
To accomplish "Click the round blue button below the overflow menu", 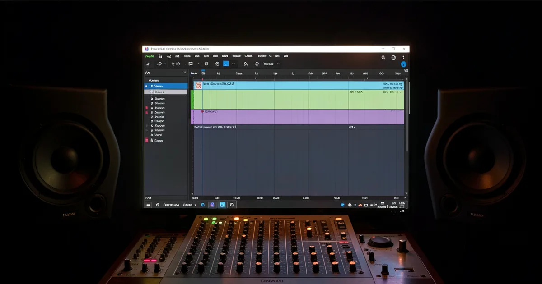I will pos(403,64).
